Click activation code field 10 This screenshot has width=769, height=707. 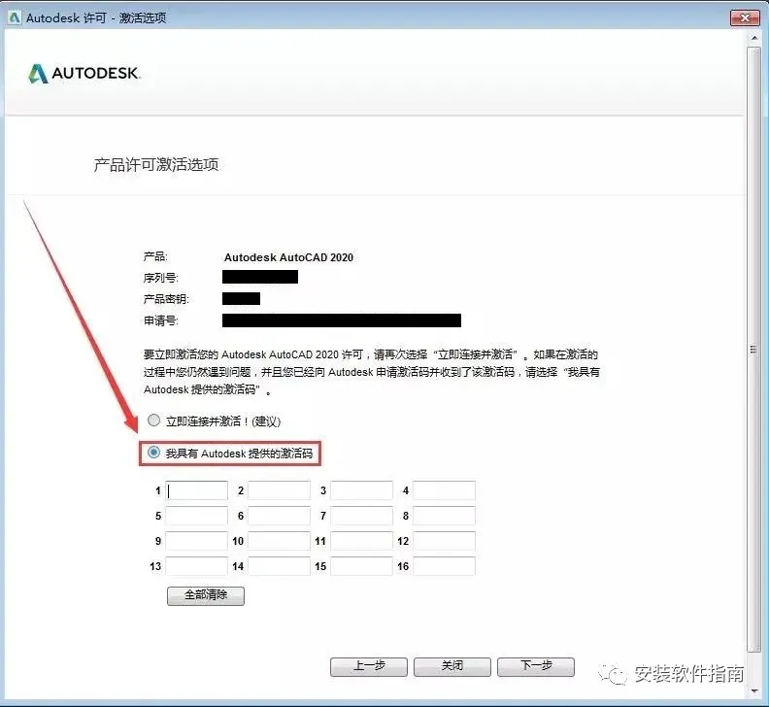point(279,541)
